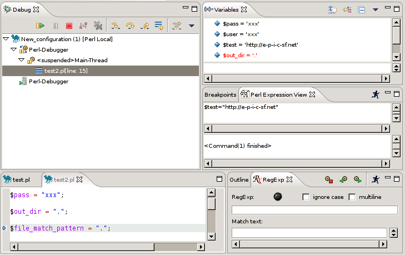Screen dimensions: 405x255
Task: Open the Debug view dropdown menu
Action: [x=192, y=26]
